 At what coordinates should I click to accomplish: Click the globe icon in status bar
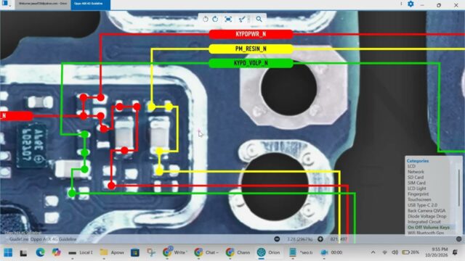[458, 239]
